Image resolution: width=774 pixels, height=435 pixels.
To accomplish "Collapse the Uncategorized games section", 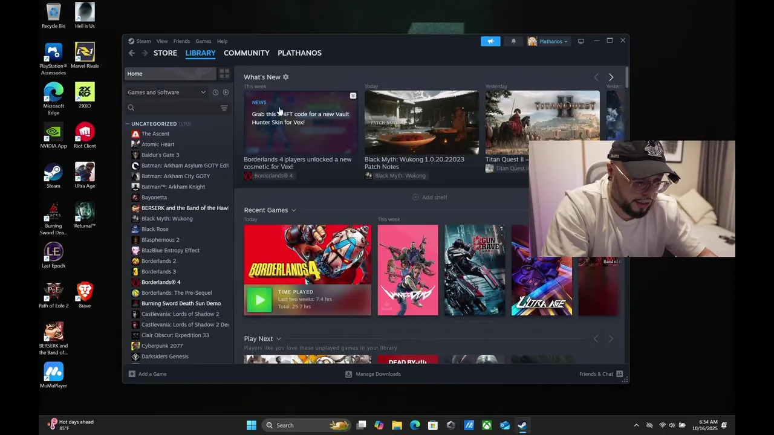I will coord(128,124).
